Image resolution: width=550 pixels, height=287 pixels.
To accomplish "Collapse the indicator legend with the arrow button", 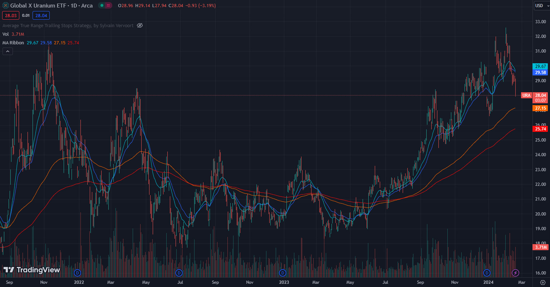I will click(8, 51).
